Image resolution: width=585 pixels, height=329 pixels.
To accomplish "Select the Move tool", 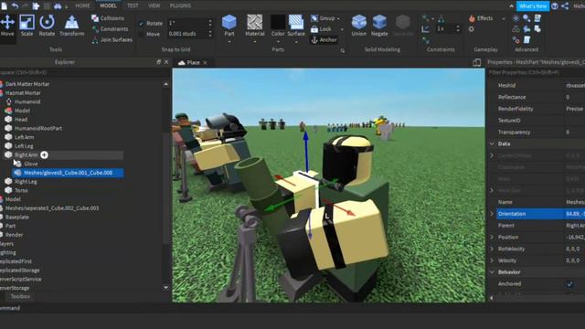I will pos(7,26).
